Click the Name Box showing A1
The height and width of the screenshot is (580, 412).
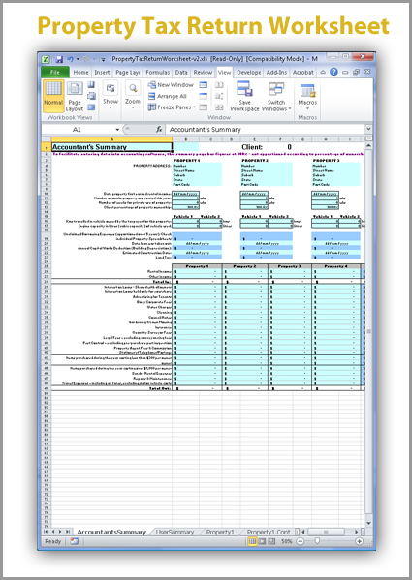coord(77,130)
